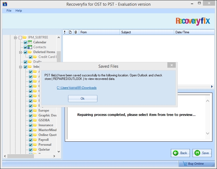Click the MasterMind folder icon
Screen dimensions: 217x169
pyautogui.click(x=35, y=130)
